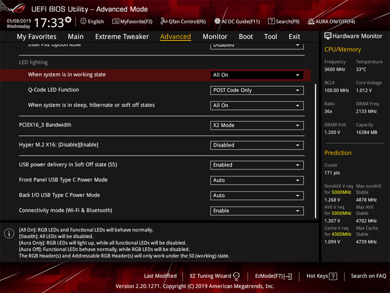The height and width of the screenshot is (293, 390).
Task: Open sleep state LED dropdown
Action: 257,105
